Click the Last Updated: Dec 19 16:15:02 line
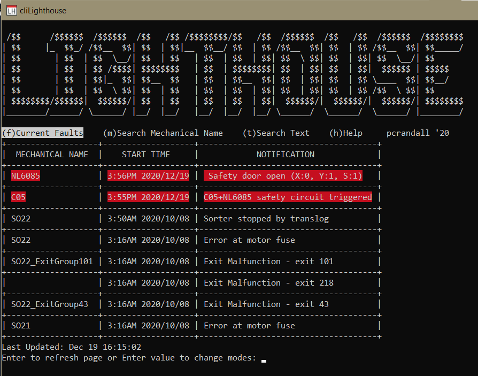This screenshot has width=478, height=376. [72, 347]
